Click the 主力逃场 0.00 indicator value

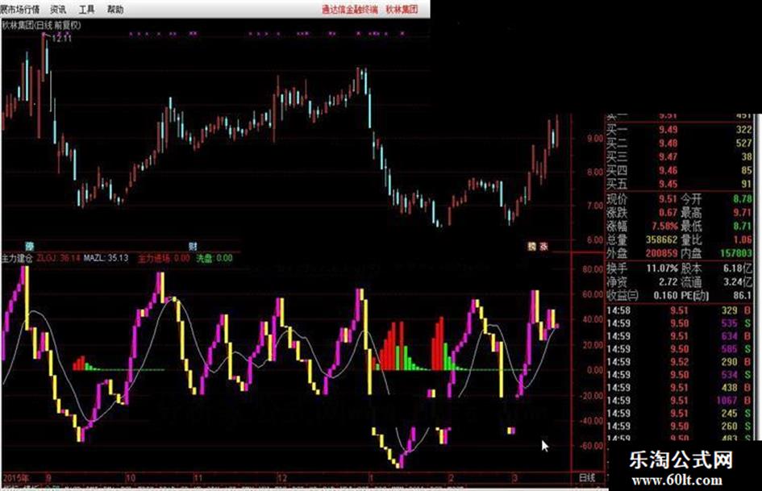(x=164, y=258)
